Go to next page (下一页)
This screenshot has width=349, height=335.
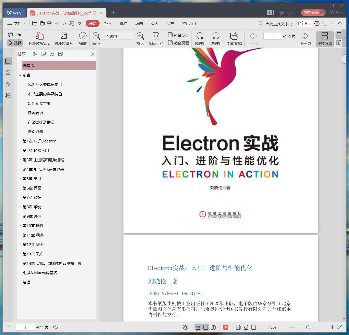305,39
